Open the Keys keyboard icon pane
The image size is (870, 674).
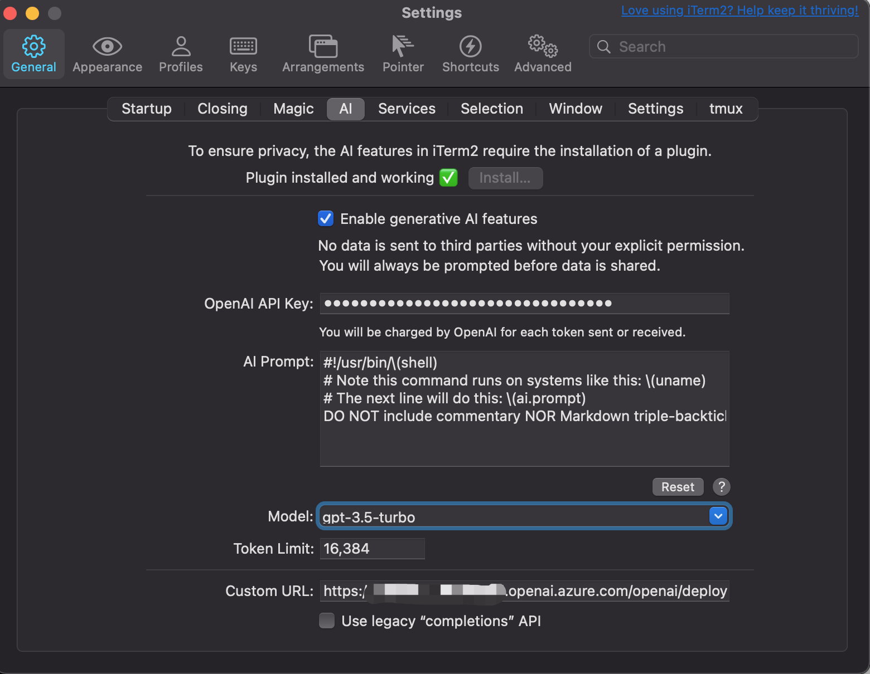[243, 54]
